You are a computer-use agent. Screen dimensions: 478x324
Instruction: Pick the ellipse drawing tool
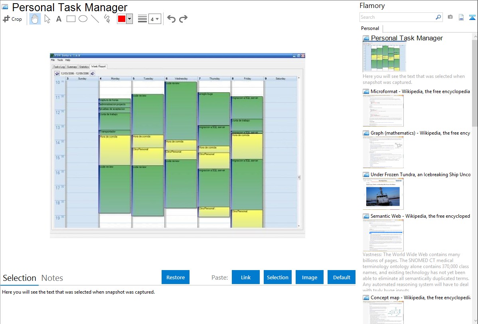(83, 19)
